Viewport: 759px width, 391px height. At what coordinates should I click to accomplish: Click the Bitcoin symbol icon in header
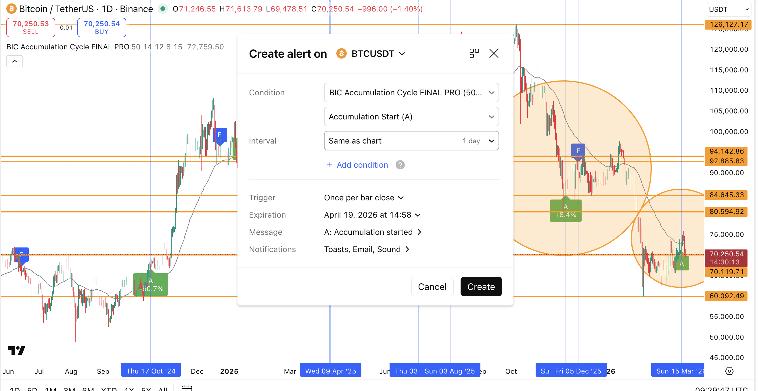click(11, 9)
